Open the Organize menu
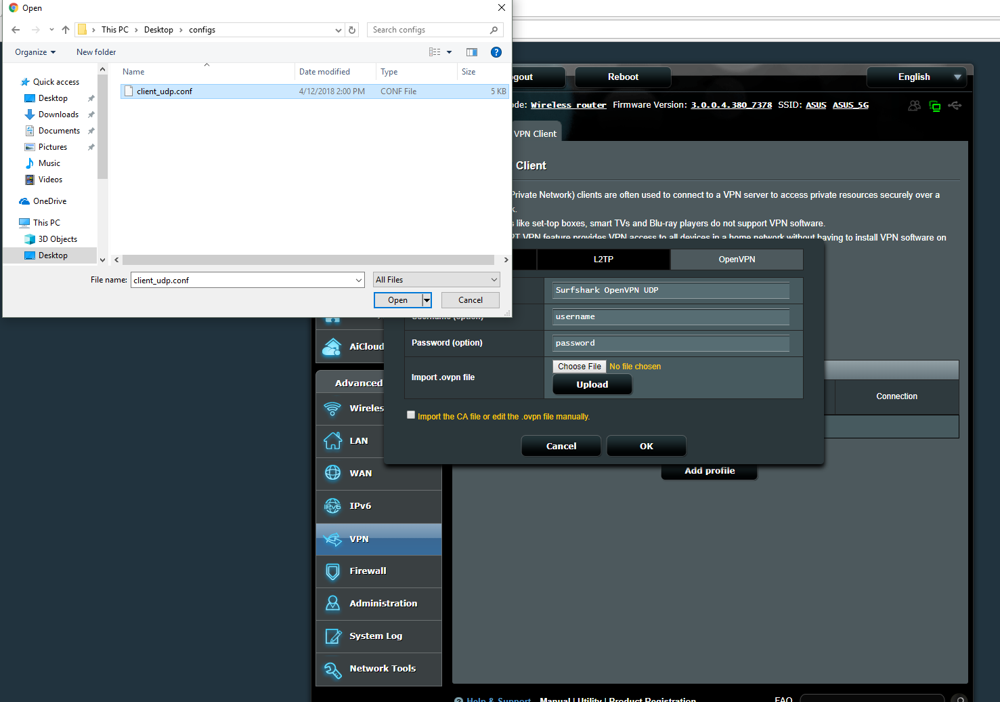The width and height of the screenshot is (1000, 702). pyautogui.click(x=35, y=52)
